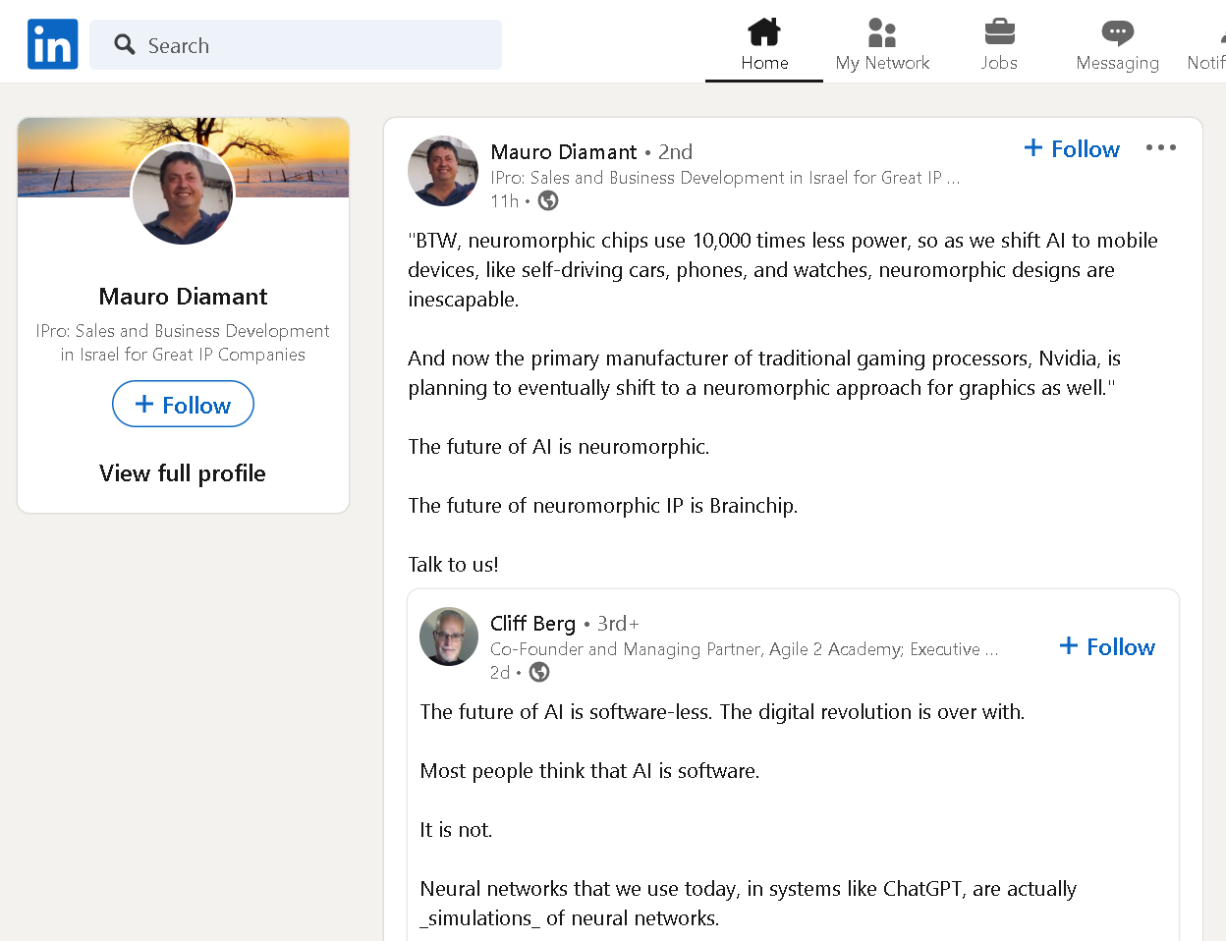
Task: Open Cliff Berg's profile name link
Action: 532,624
